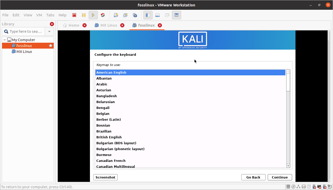Select the Arabic keymap

point(190,84)
